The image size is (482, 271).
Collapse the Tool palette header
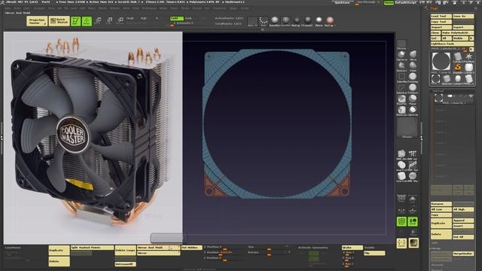434,8
